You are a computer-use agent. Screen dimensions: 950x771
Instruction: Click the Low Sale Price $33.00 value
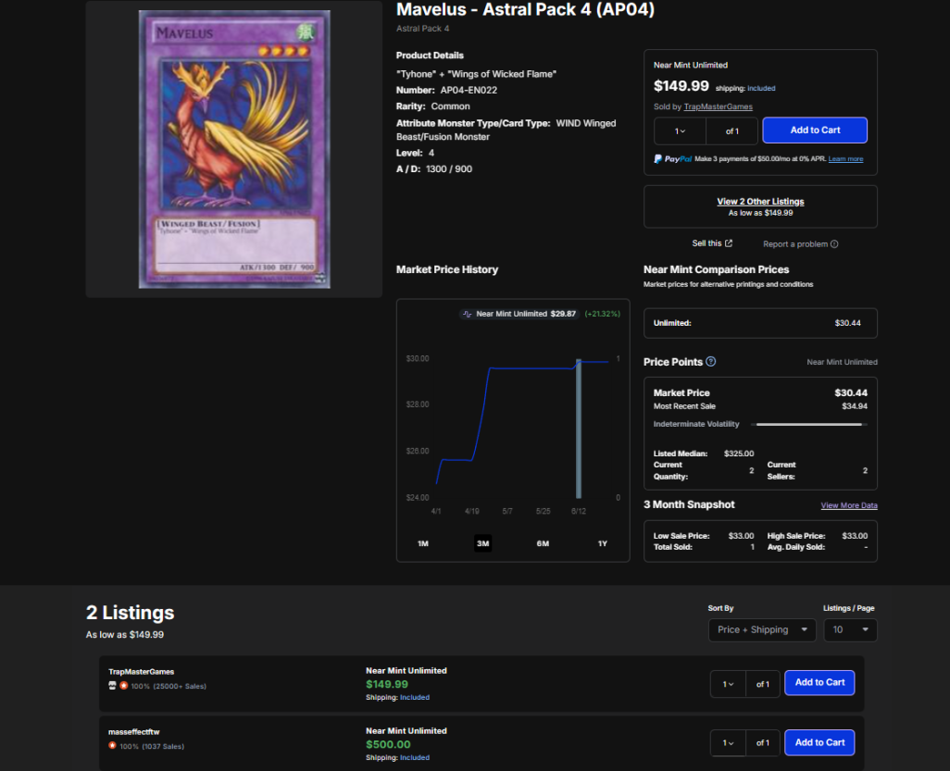pyautogui.click(x=741, y=536)
